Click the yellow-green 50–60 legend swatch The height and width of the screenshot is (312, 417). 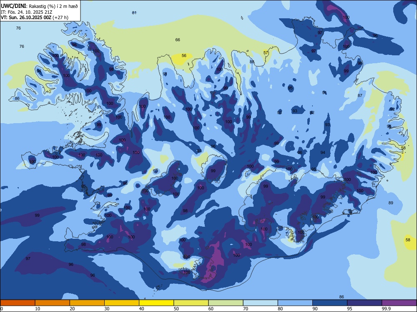191,303
